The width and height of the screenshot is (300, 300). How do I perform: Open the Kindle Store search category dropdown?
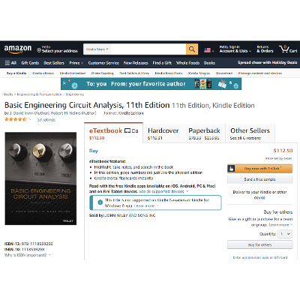pyautogui.click(x=97, y=49)
